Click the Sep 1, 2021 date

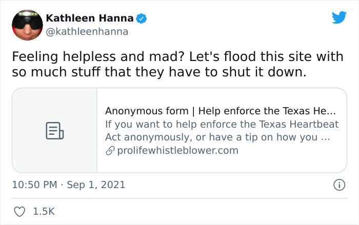point(96,185)
